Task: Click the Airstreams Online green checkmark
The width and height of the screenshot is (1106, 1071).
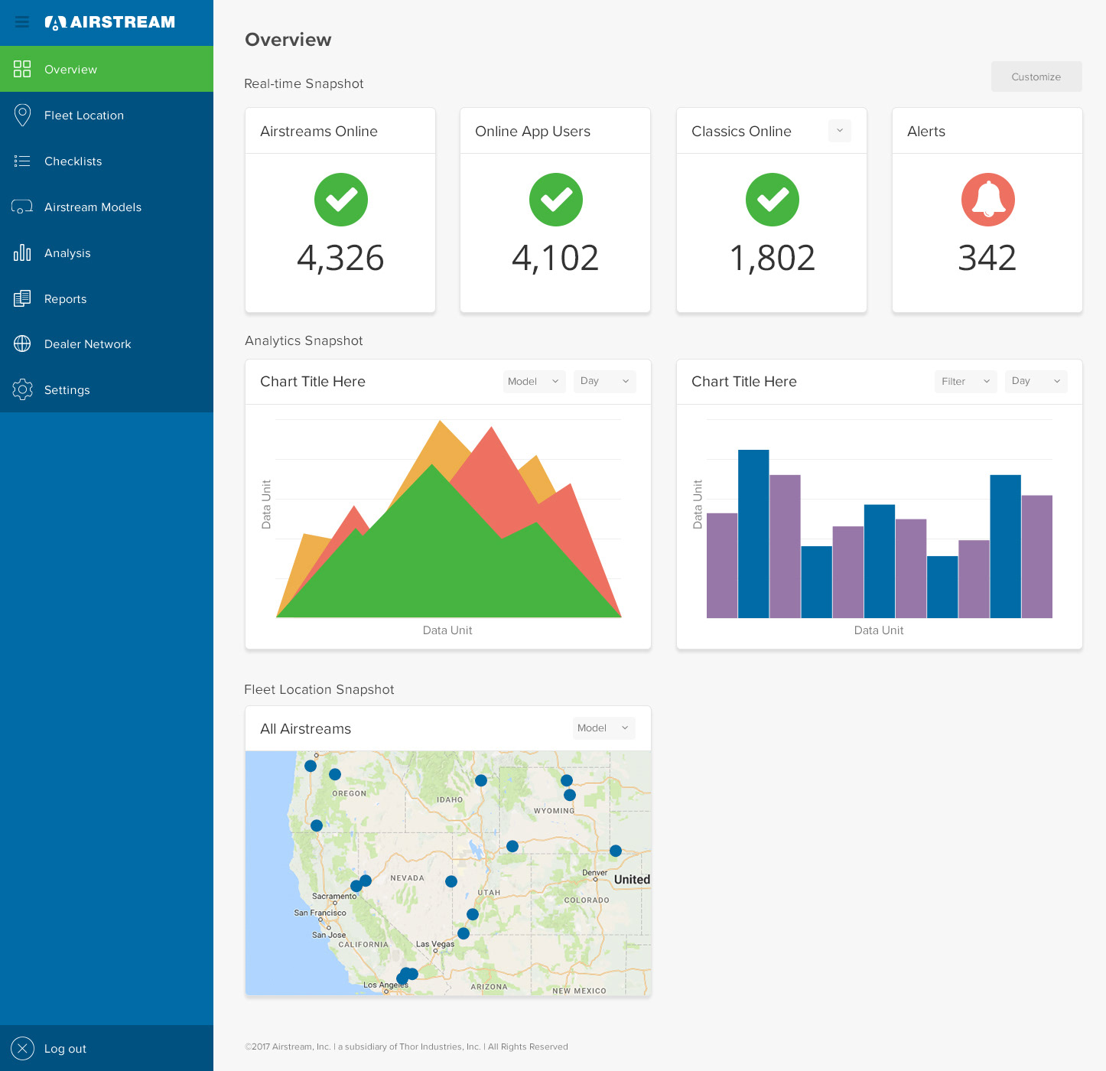Action: pos(341,200)
